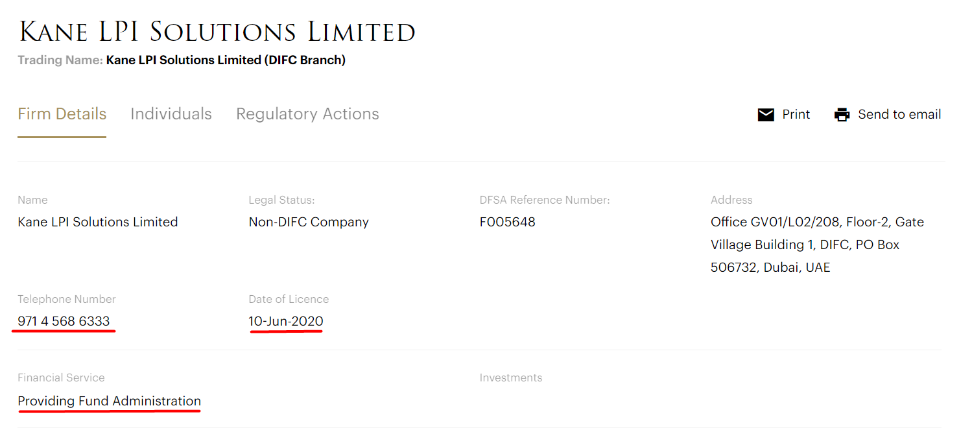The height and width of the screenshot is (432, 972).
Task: Click the Print link text
Action: tap(796, 114)
